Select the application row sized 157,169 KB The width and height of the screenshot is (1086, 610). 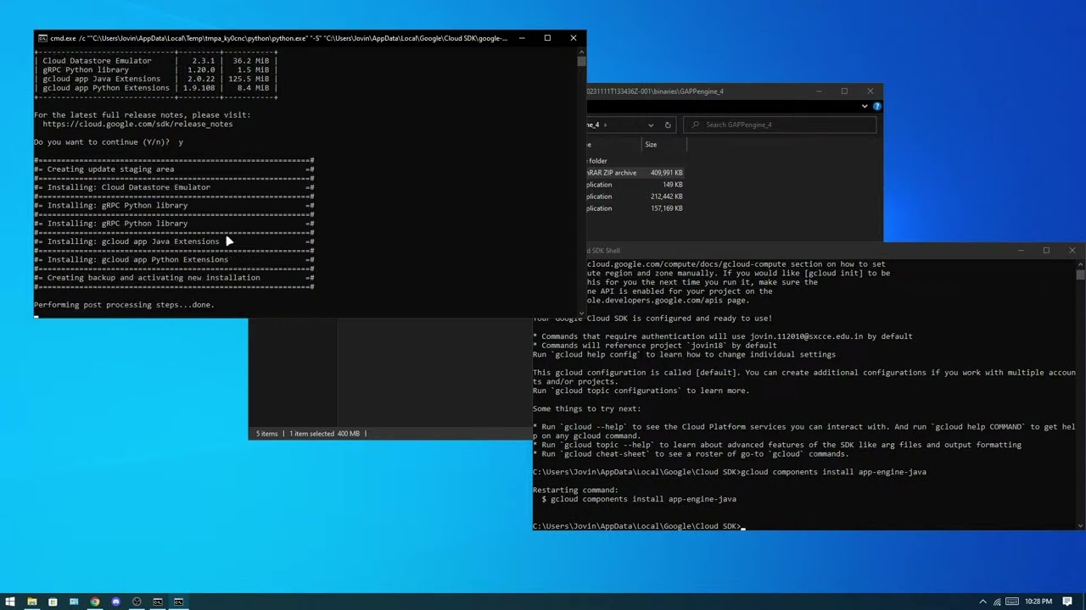(636, 208)
